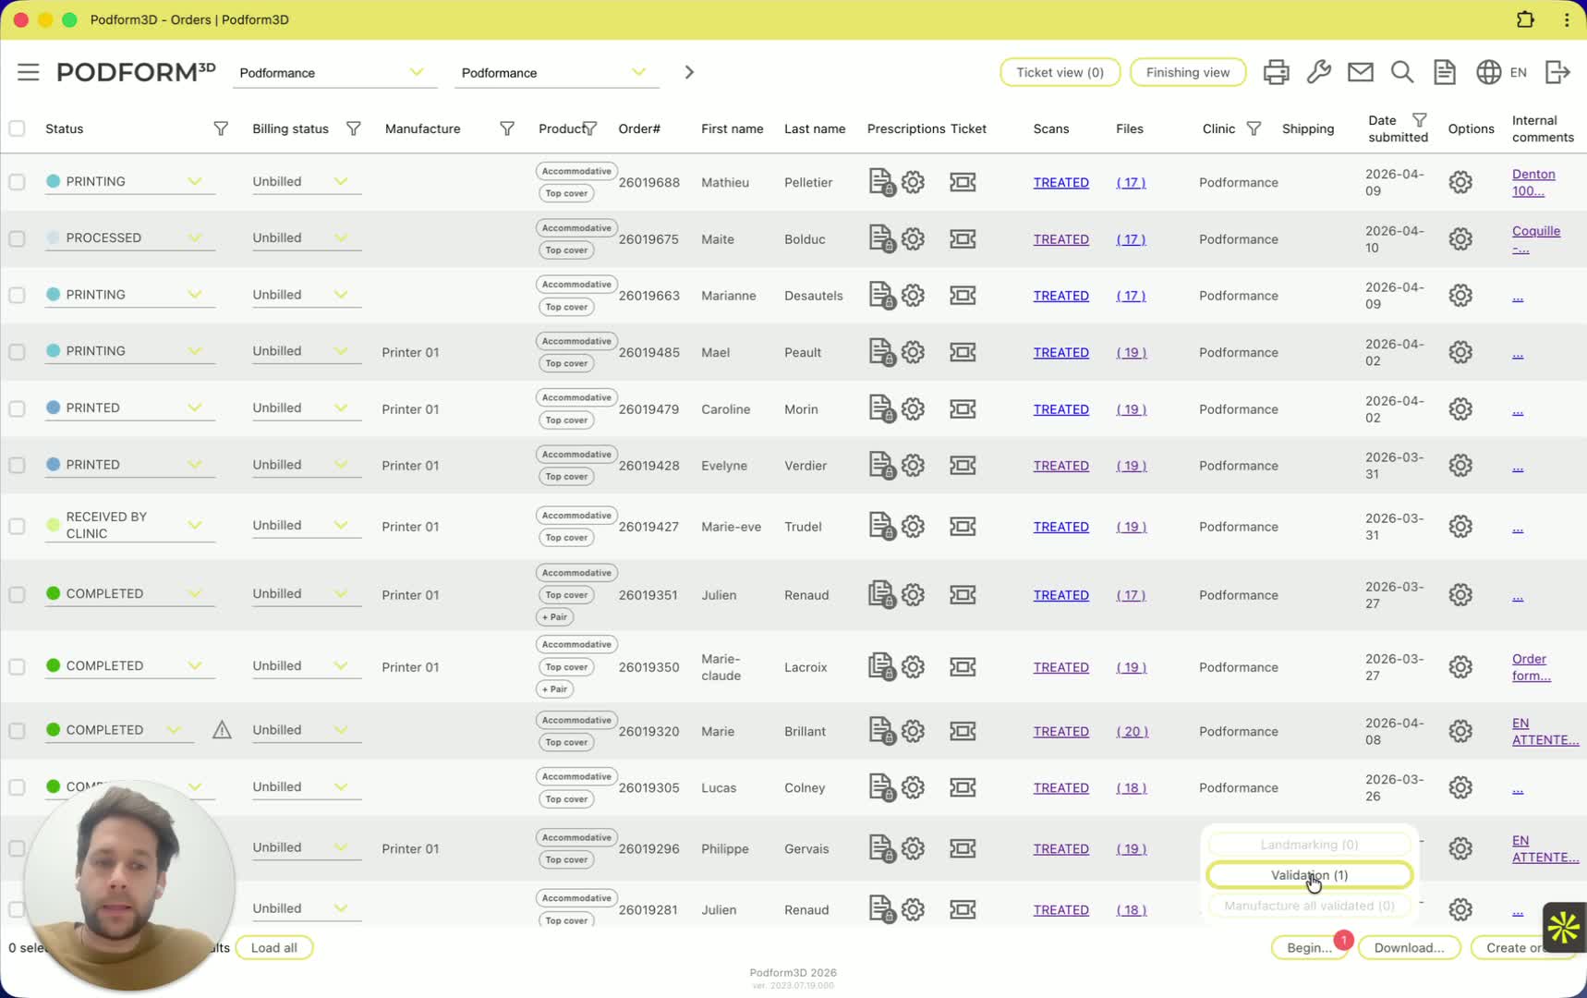Select the checkbox for order 26019663

click(x=17, y=296)
